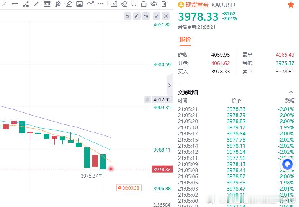Click 最低 value 3975.37 in quote panel
The image size is (299, 207).
(285, 63)
